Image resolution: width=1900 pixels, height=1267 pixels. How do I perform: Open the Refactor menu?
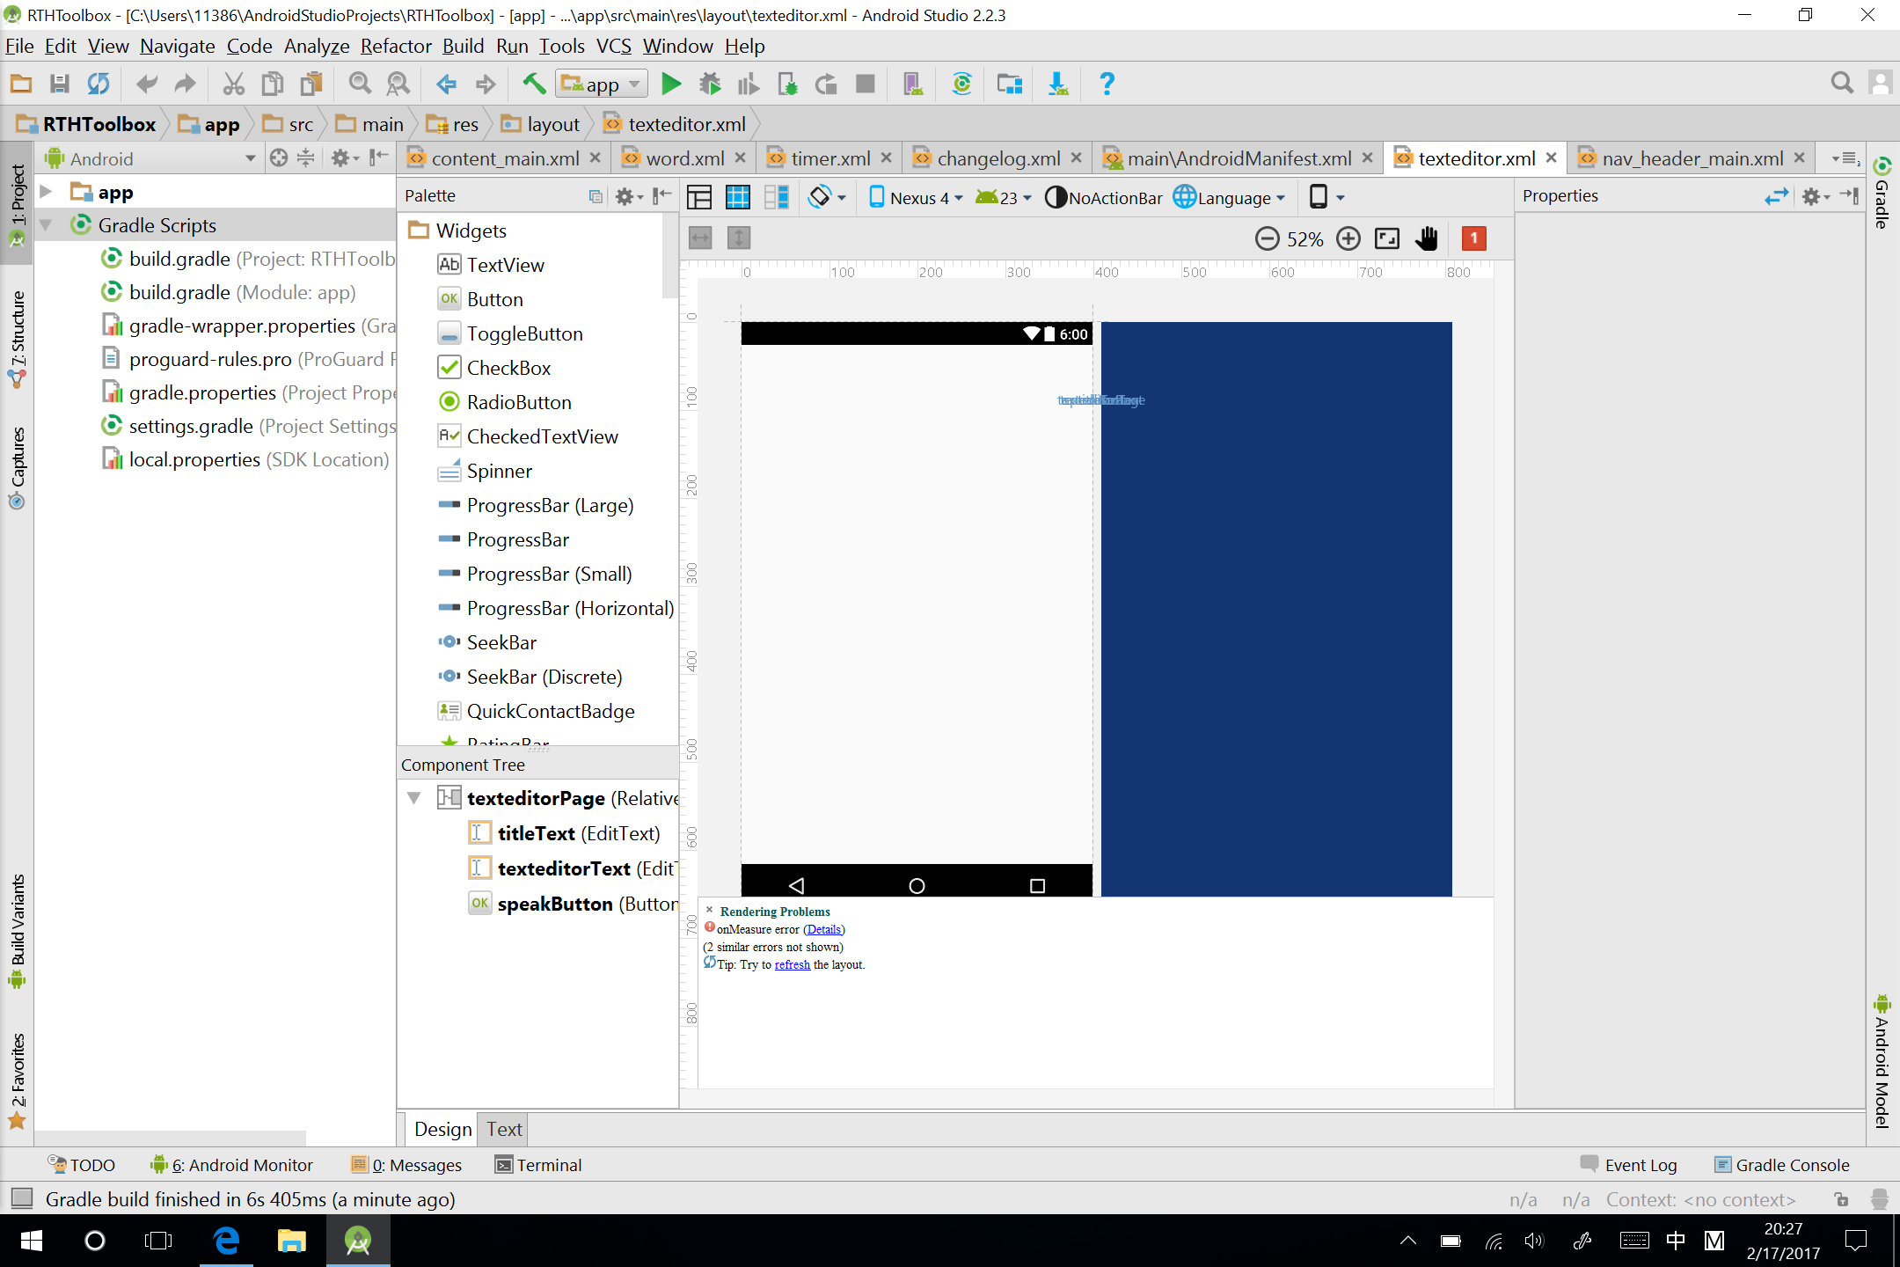point(396,46)
